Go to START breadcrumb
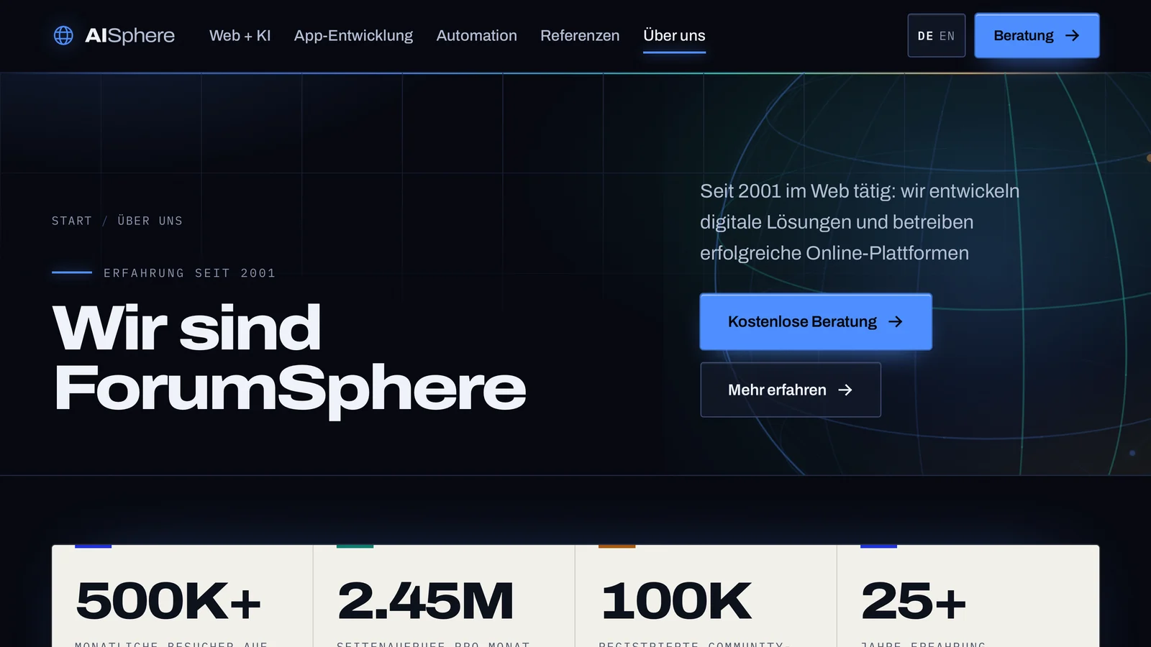 72,221
